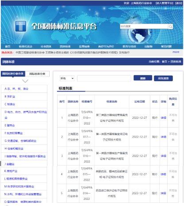Select the 国民经济行业分类 tab
Image resolution: width=184 pixels, height=206 pixels.
coord(13,74)
